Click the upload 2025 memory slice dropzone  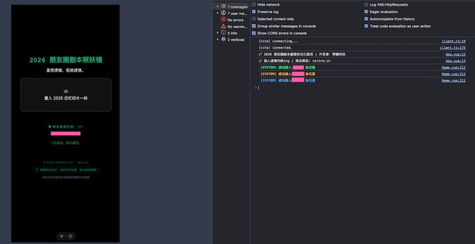(65, 95)
